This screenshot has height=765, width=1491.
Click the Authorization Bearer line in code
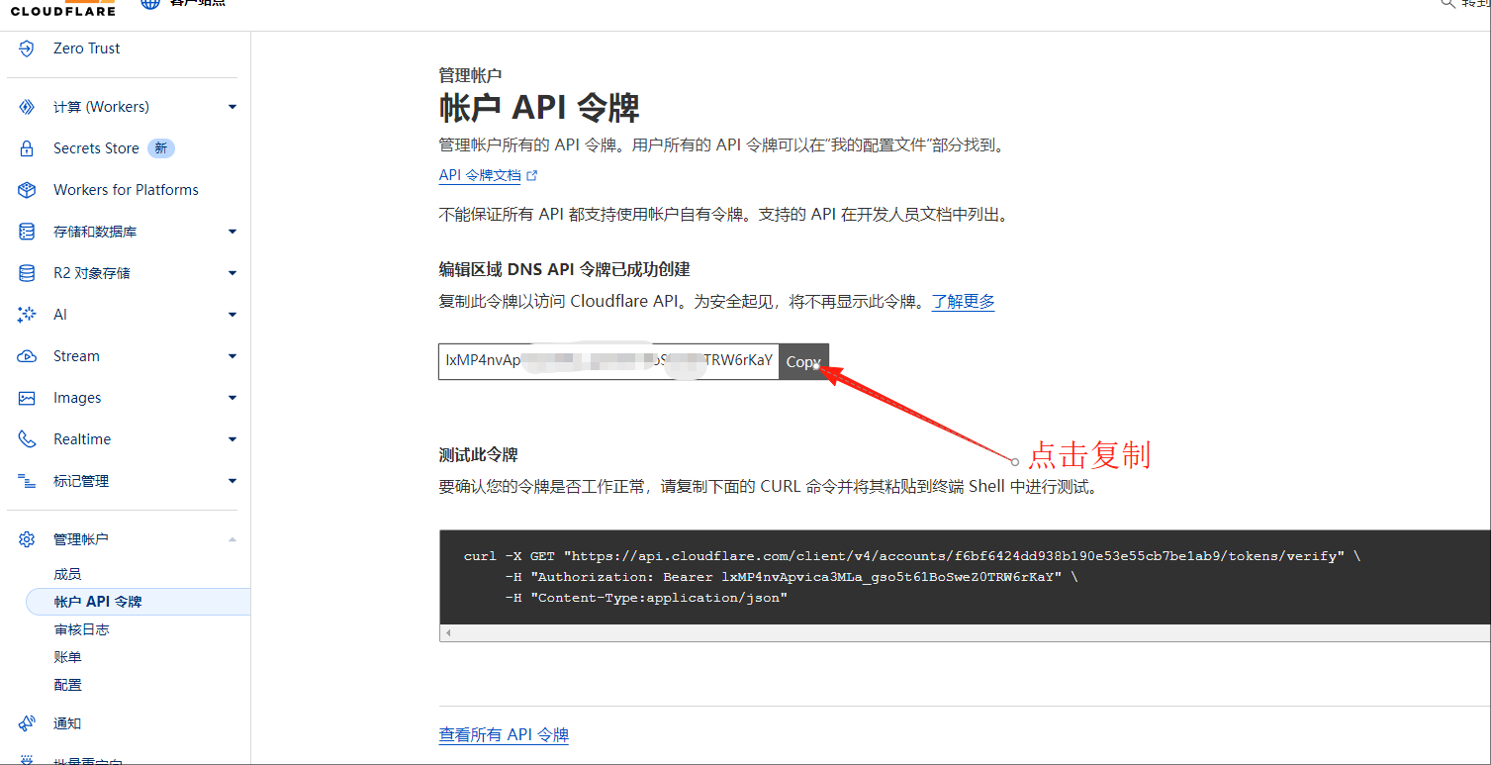(x=791, y=577)
